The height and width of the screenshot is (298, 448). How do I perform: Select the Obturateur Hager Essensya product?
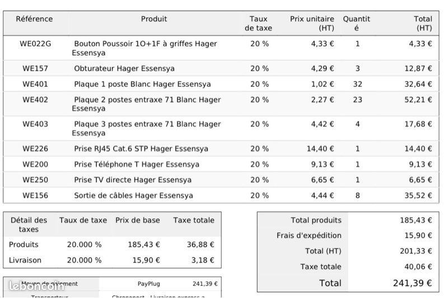(x=124, y=68)
